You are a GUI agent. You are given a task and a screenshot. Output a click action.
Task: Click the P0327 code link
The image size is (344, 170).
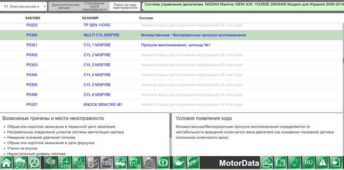pos(32,105)
